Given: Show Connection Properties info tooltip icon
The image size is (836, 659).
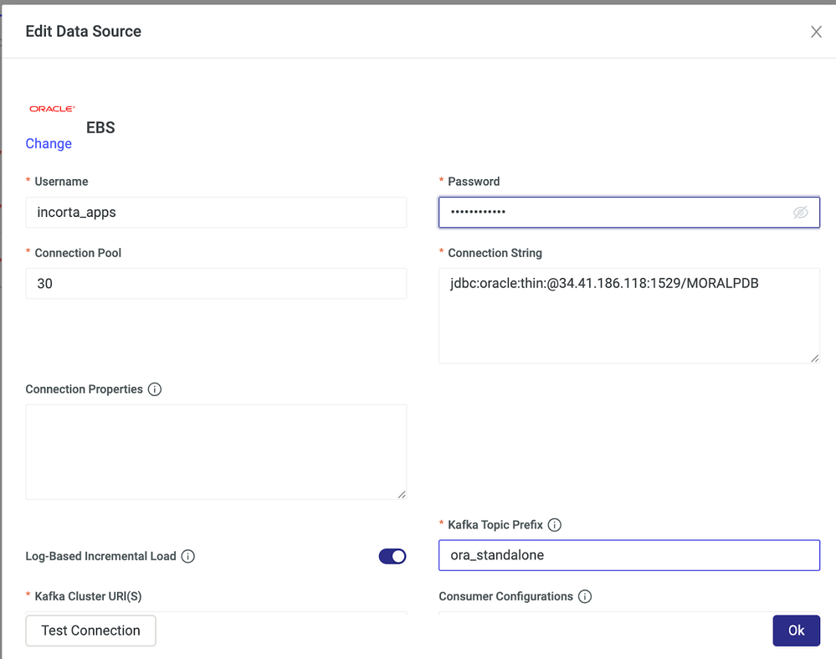Looking at the screenshot, I should point(155,389).
